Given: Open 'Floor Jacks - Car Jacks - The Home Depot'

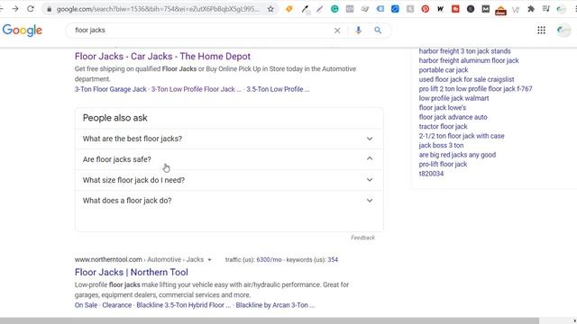Looking at the screenshot, I should pyautogui.click(x=162, y=56).
